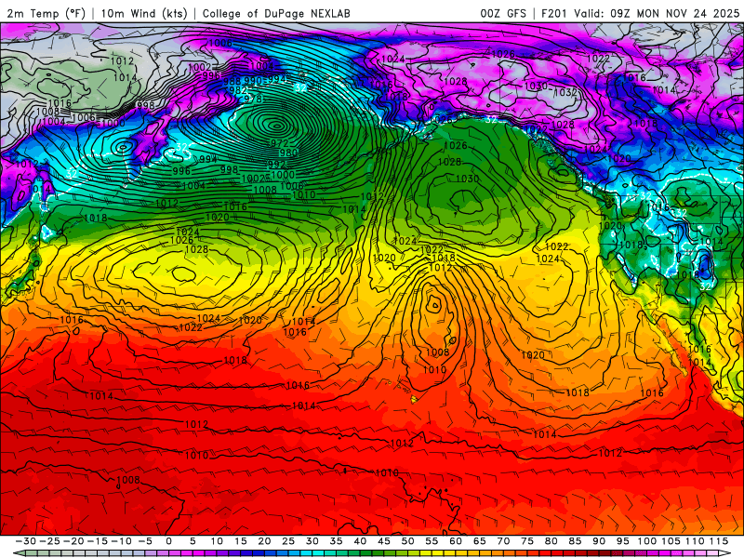Image resolution: width=744 pixels, height=558 pixels.
Task: Click the 100 legend scale value
Action: (646, 541)
